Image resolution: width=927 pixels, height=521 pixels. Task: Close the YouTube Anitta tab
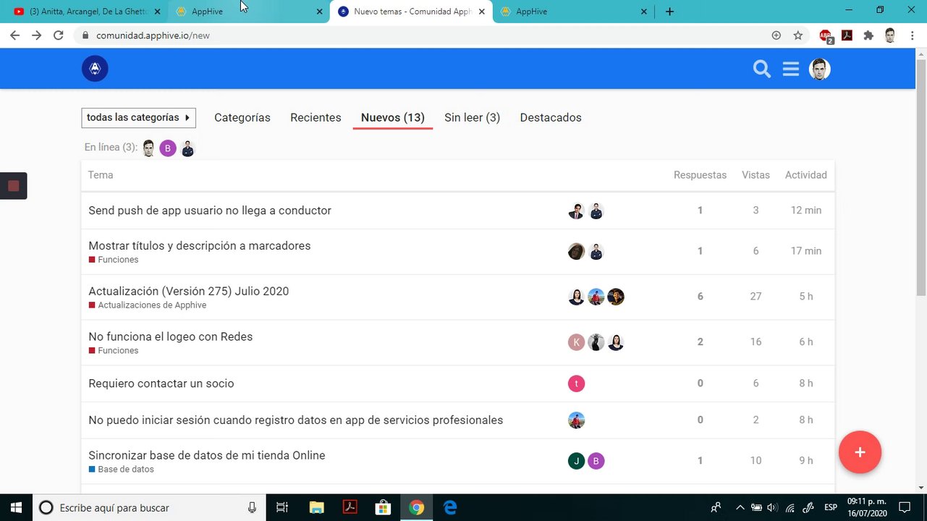coord(157,12)
